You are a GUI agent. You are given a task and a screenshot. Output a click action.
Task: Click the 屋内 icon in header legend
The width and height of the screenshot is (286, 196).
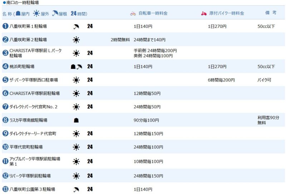(18, 14)
